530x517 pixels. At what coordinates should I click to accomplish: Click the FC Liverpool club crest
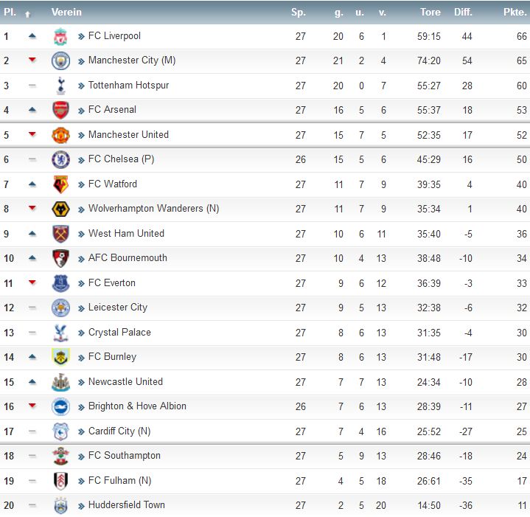coord(60,37)
